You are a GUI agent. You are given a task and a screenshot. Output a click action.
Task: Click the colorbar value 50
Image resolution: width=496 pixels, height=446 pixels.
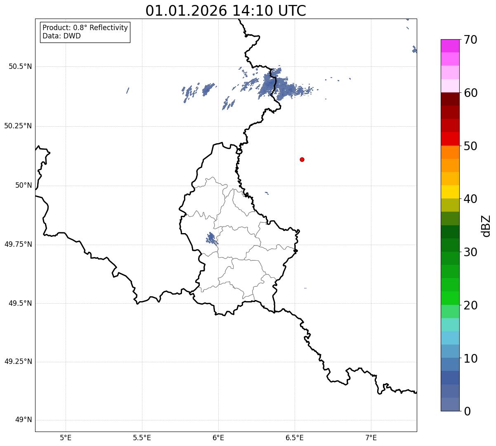point(470,146)
